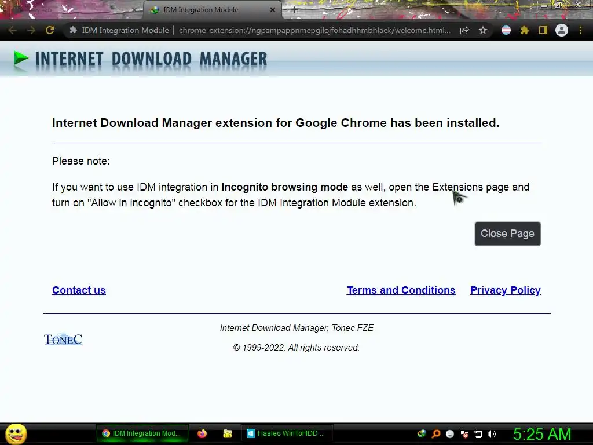Open the Extensions puzzle piece menu

tap(525, 30)
